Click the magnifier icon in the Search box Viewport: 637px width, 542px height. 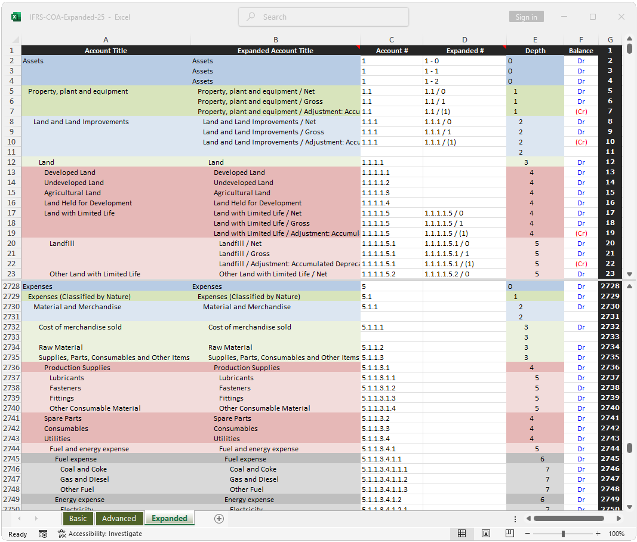(251, 17)
